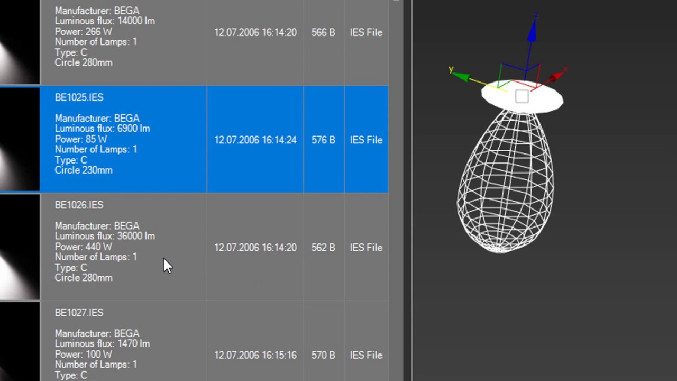Click Luminous flux: 1470 lm text
The width and height of the screenshot is (677, 381).
coord(102,344)
